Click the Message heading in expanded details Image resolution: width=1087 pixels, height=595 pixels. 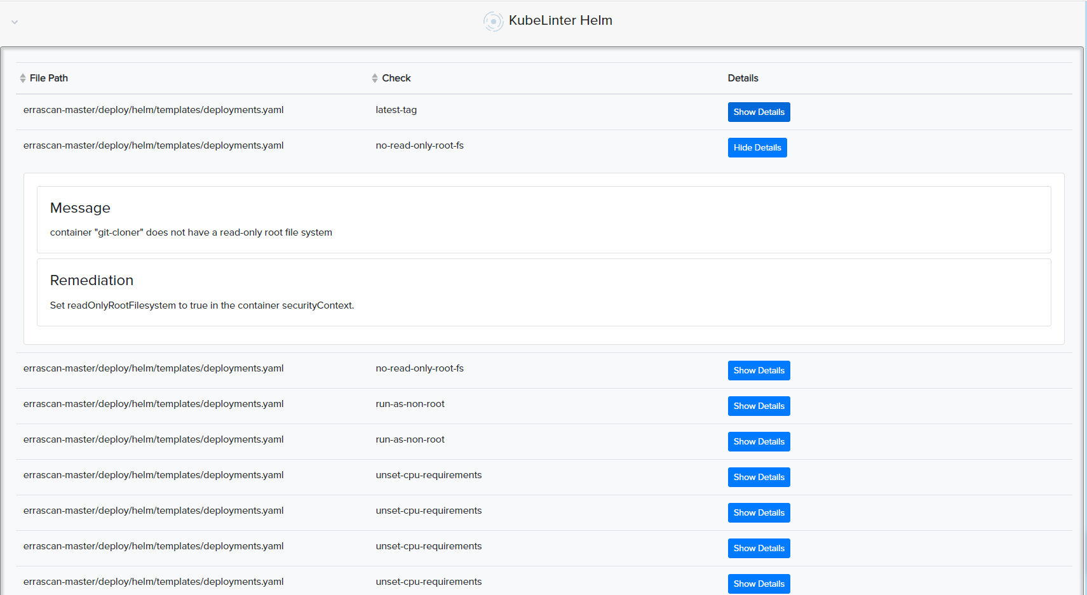point(80,208)
